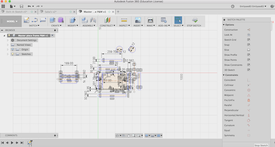Click the Joint assemble icon
Viewport: 275px width, 147px height.
pos(93,20)
